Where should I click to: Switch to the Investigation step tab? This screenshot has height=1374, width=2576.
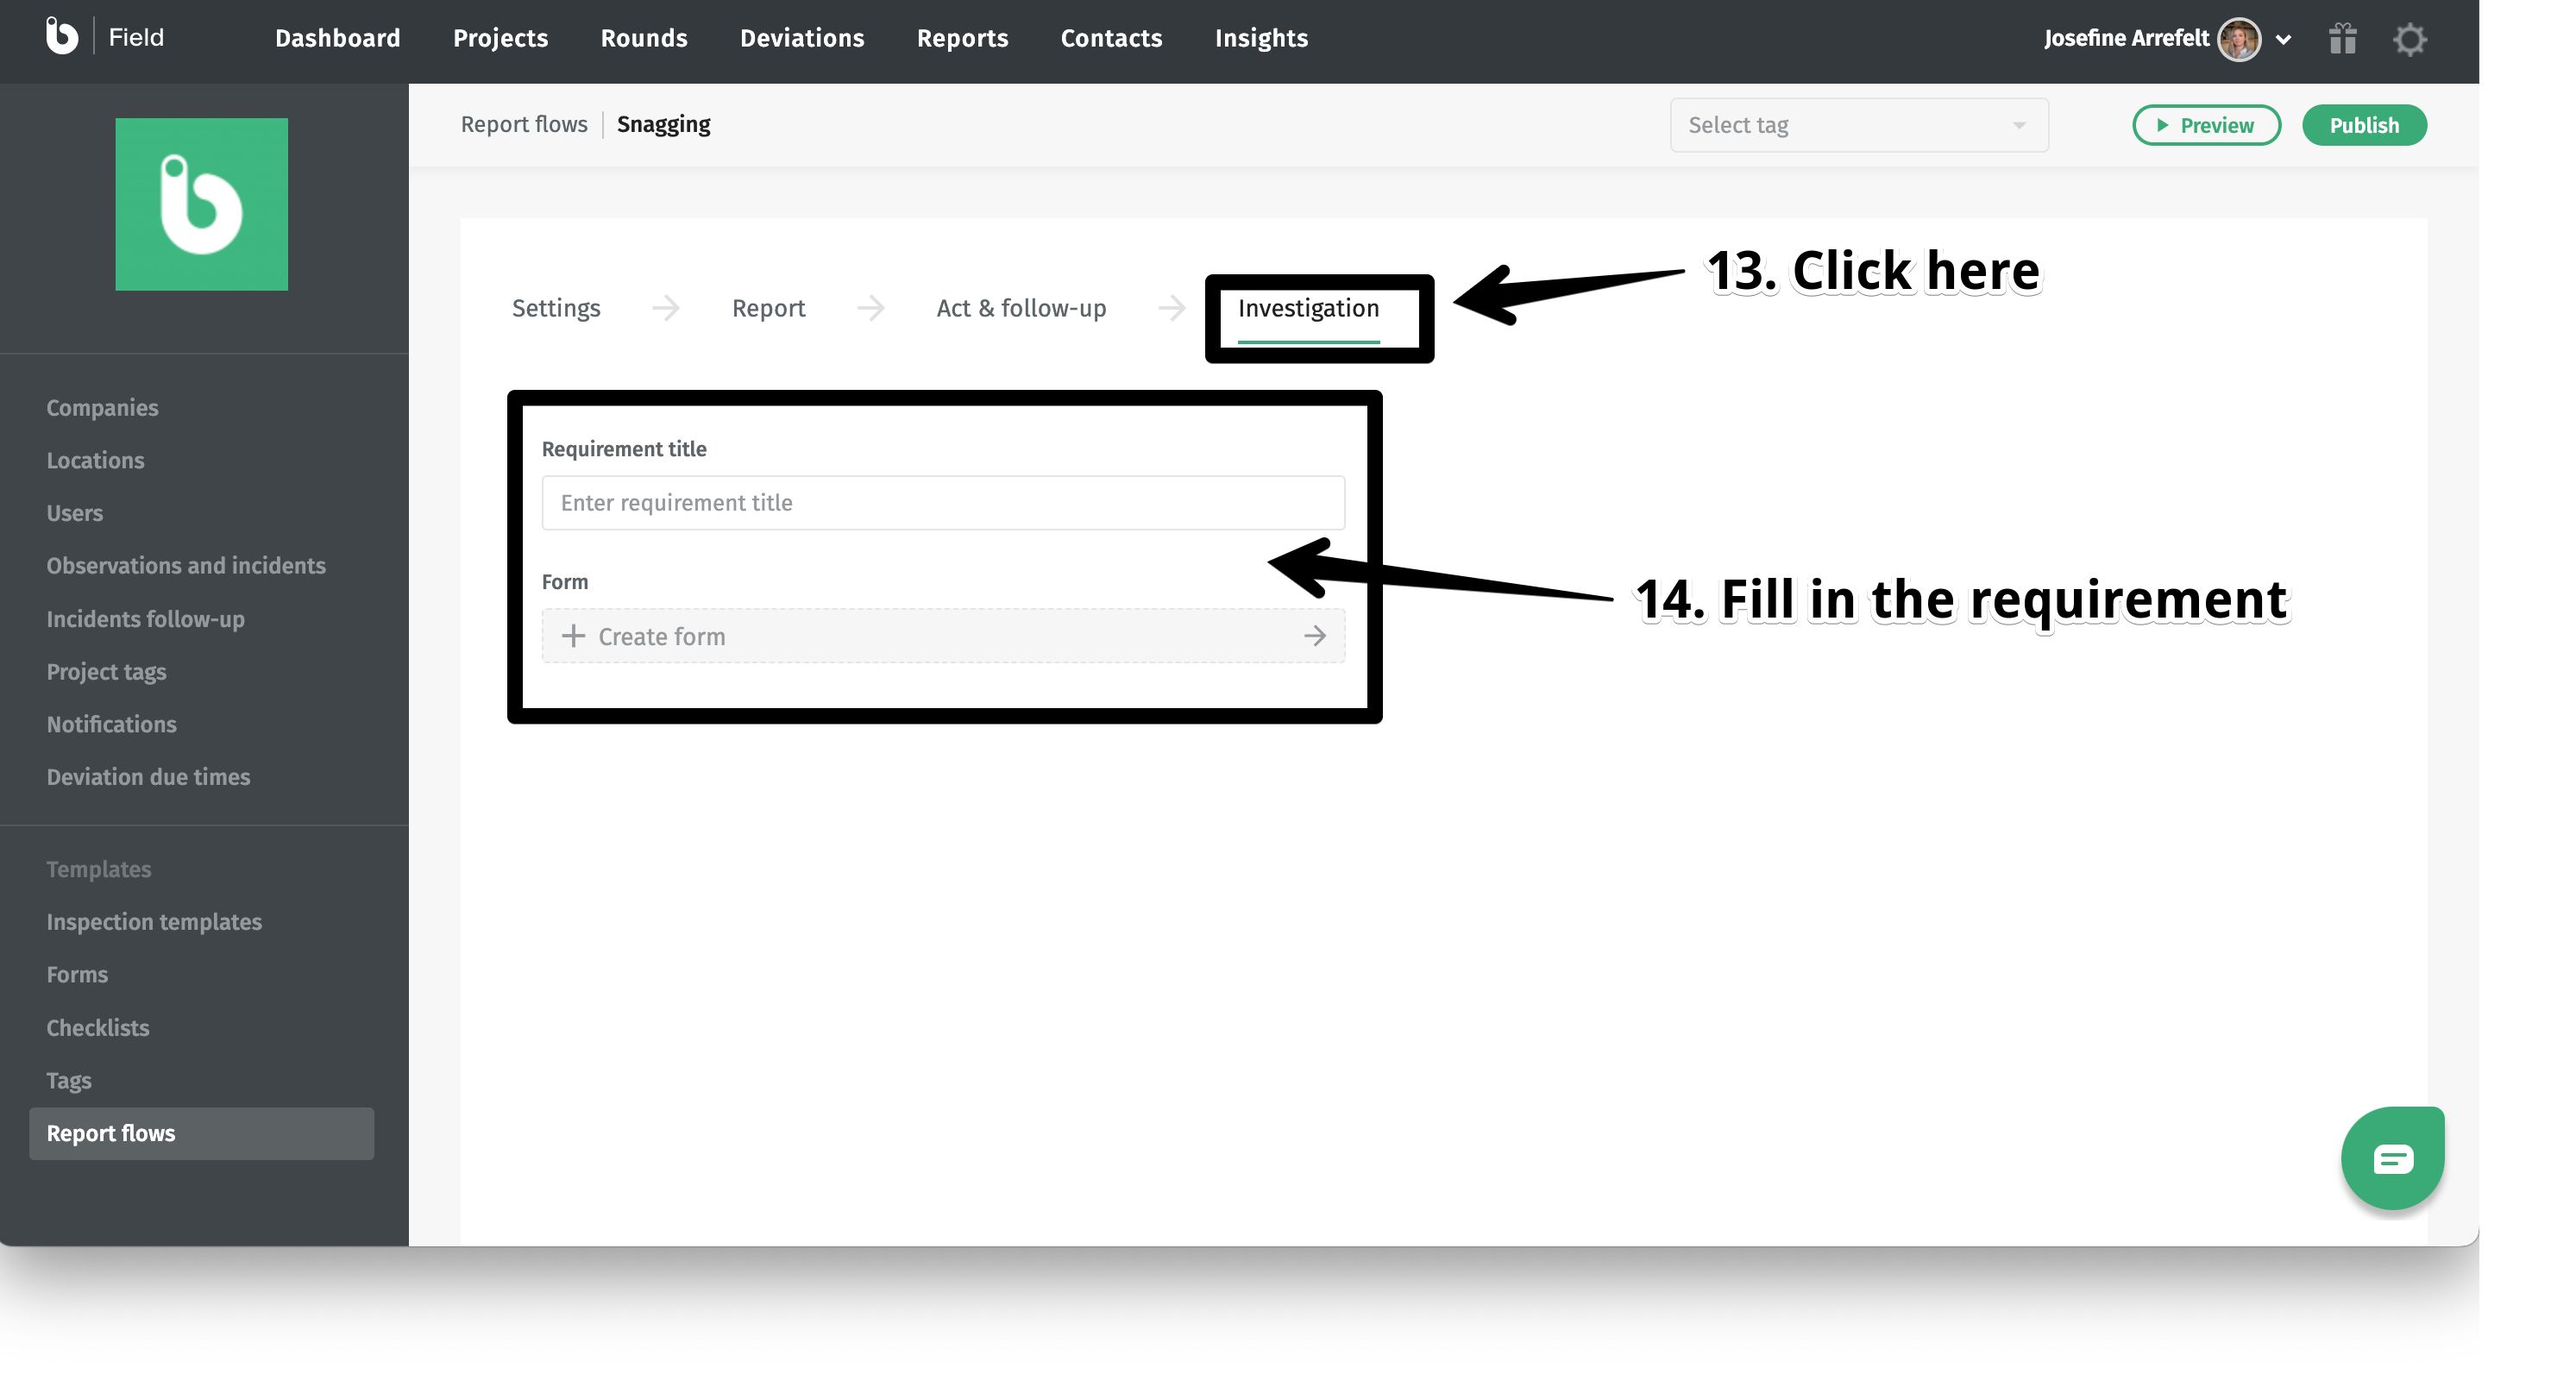1308,309
